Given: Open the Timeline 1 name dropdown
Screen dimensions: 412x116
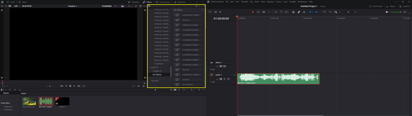Looking at the screenshot, I should click(x=74, y=6).
